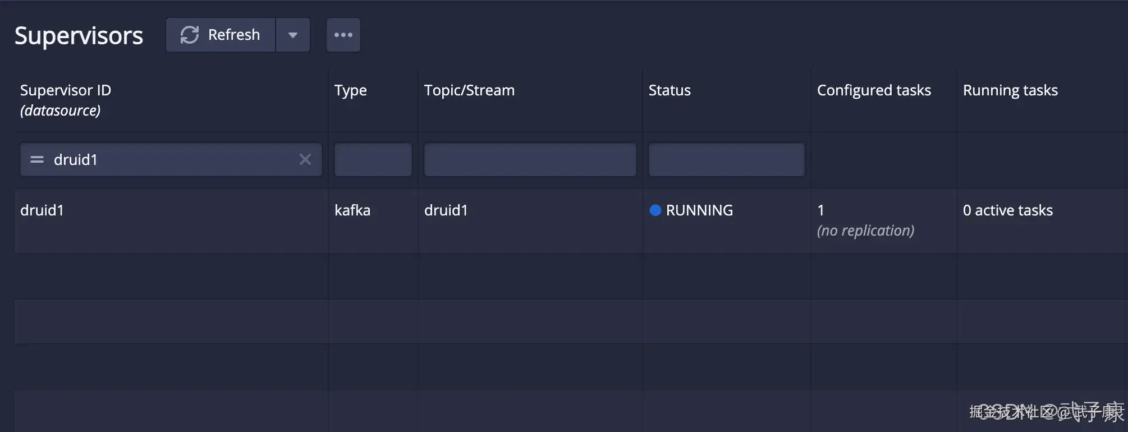Image resolution: width=1128 pixels, height=432 pixels.
Task: Select the druid1 supervisor ID cell
Action: [x=42, y=210]
